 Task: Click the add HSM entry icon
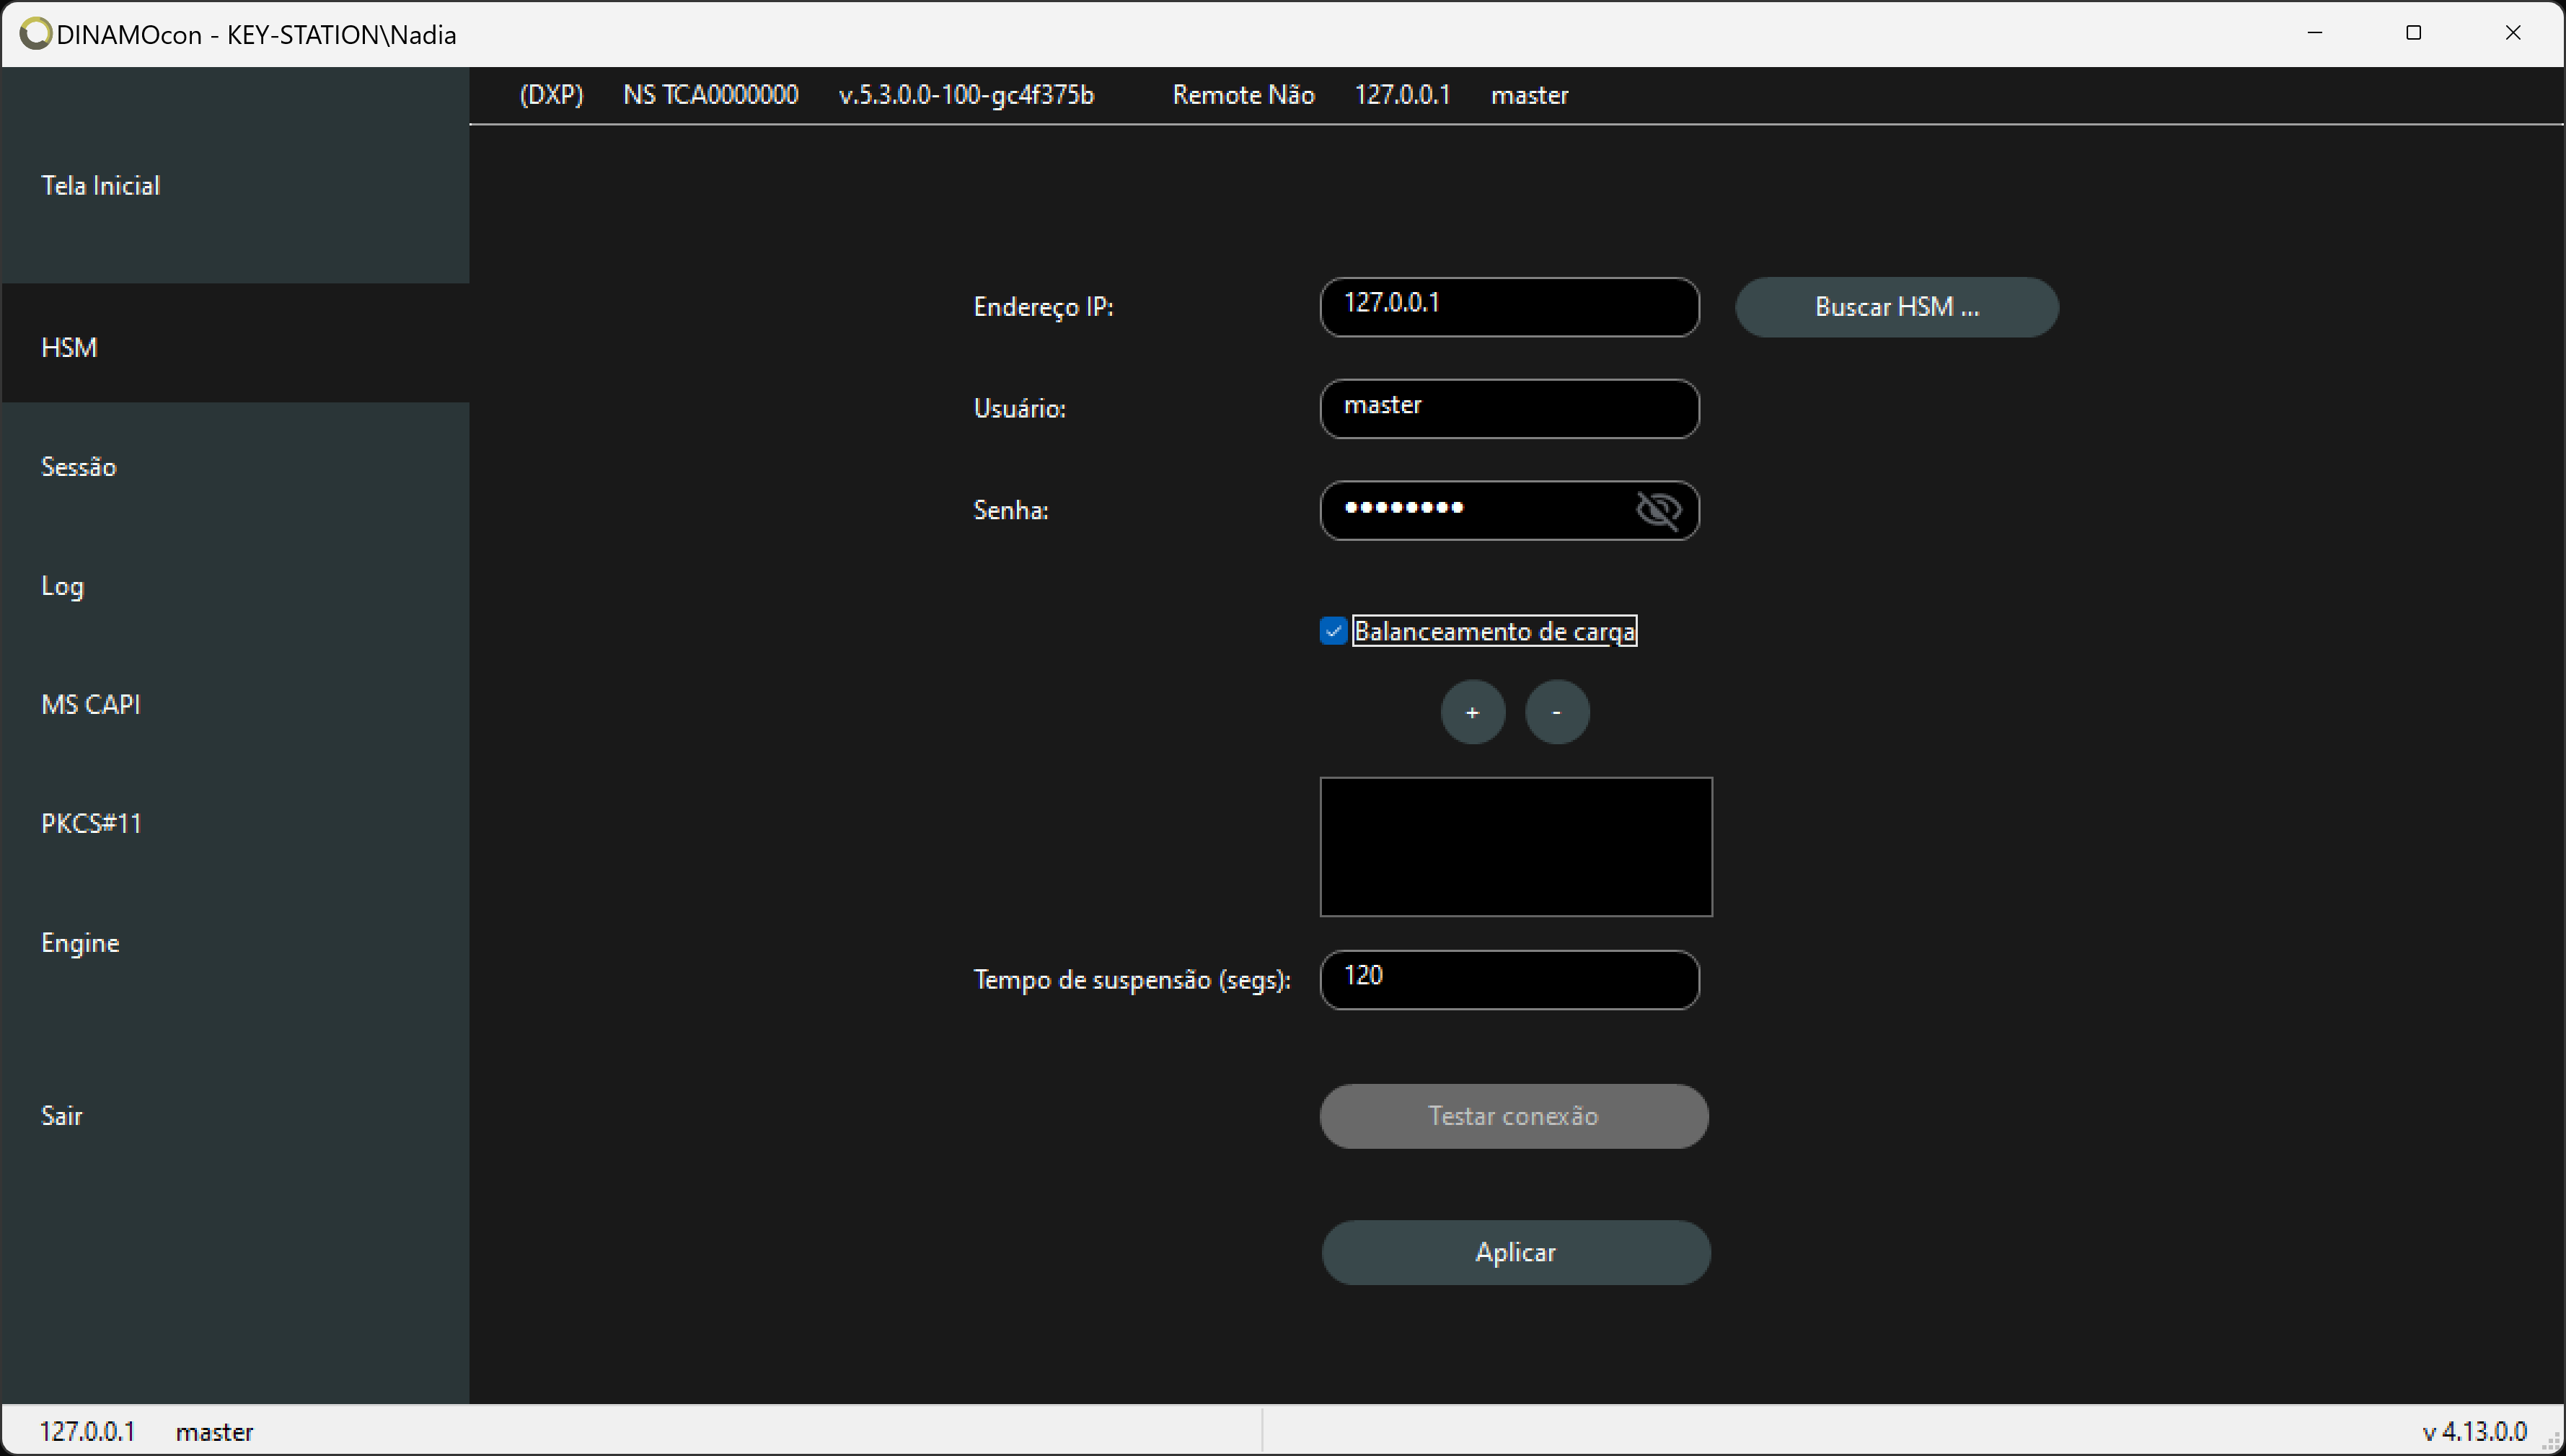click(x=1471, y=712)
